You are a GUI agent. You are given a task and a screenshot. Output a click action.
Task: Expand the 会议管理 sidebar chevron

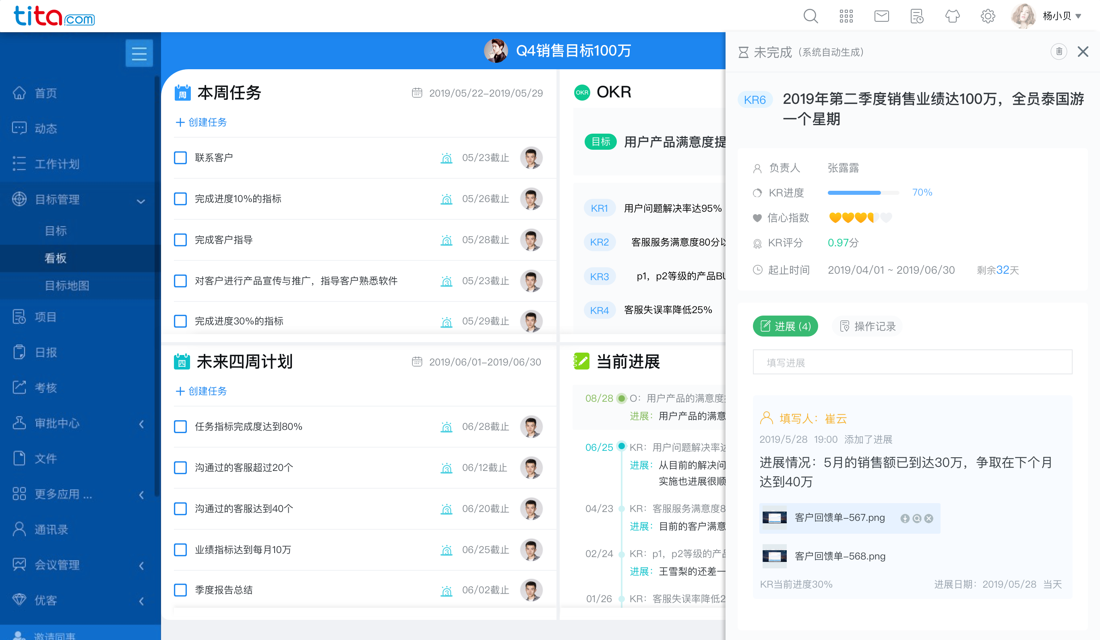click(141, 566)
